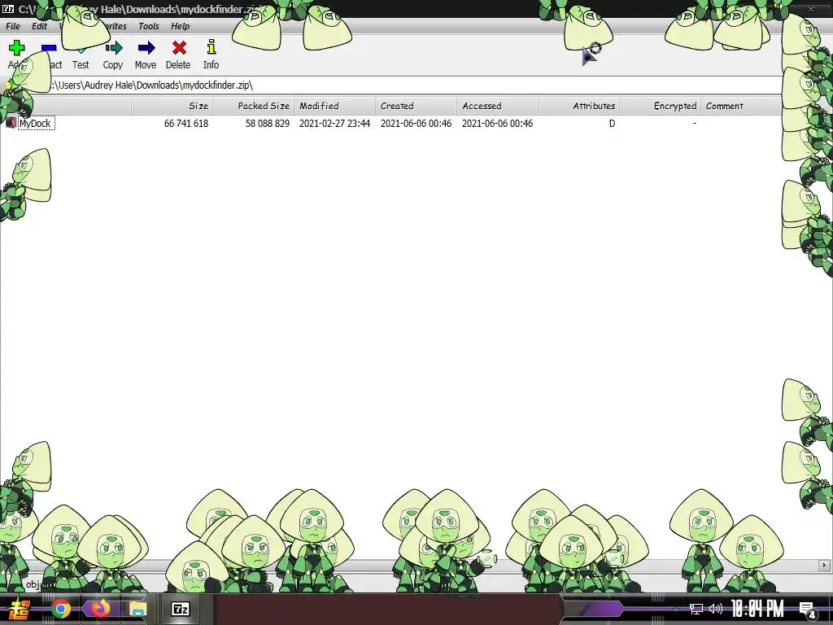
Task: Open the Windows Start button
Action: pyautogui.click(x=20, y=609)
